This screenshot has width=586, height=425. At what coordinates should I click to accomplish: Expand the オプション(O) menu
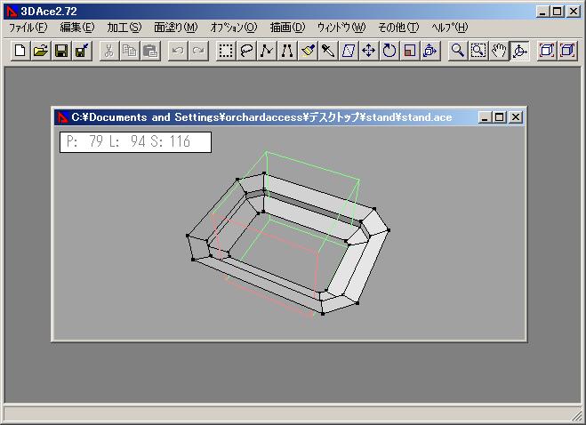[x=234, y=28]
